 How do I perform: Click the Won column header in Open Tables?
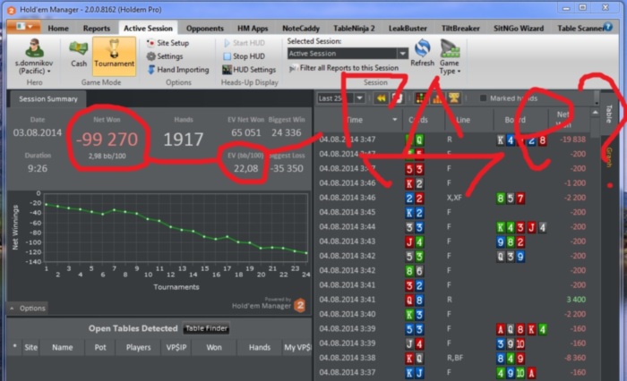pyautogui.click(x=214, y=347)
